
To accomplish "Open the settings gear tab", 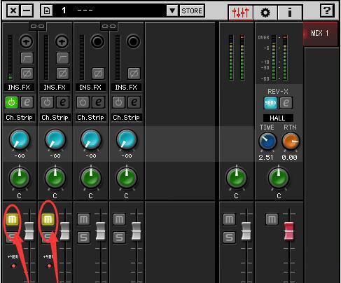I will 265,13.
